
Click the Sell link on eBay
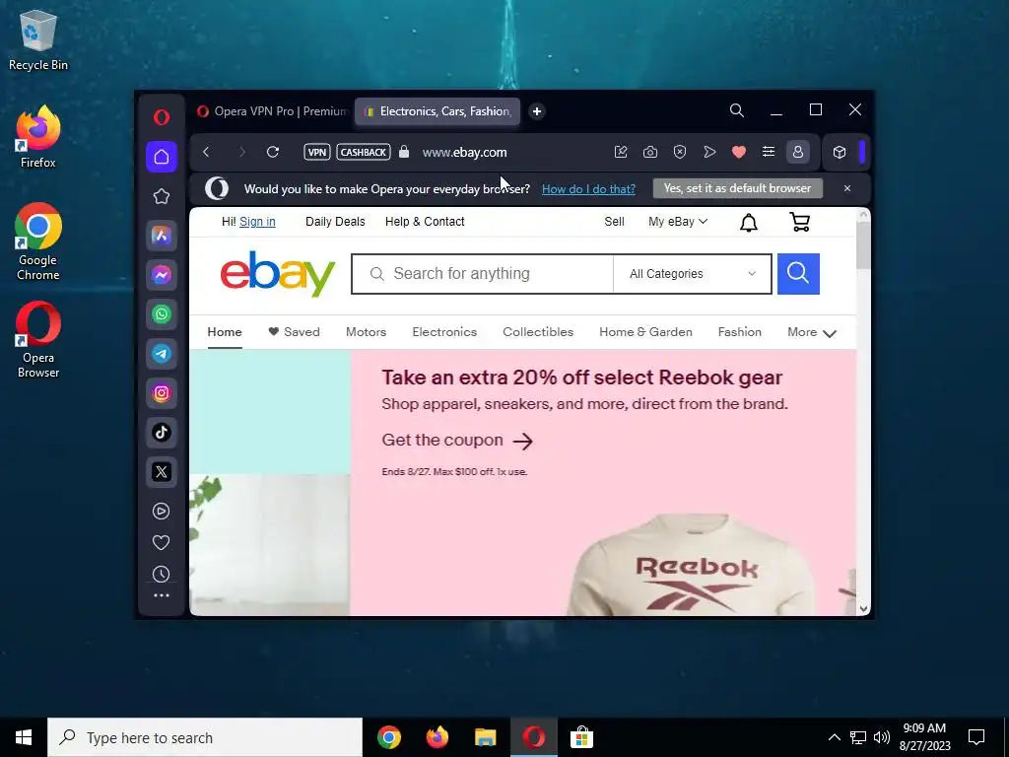(614, 222)
